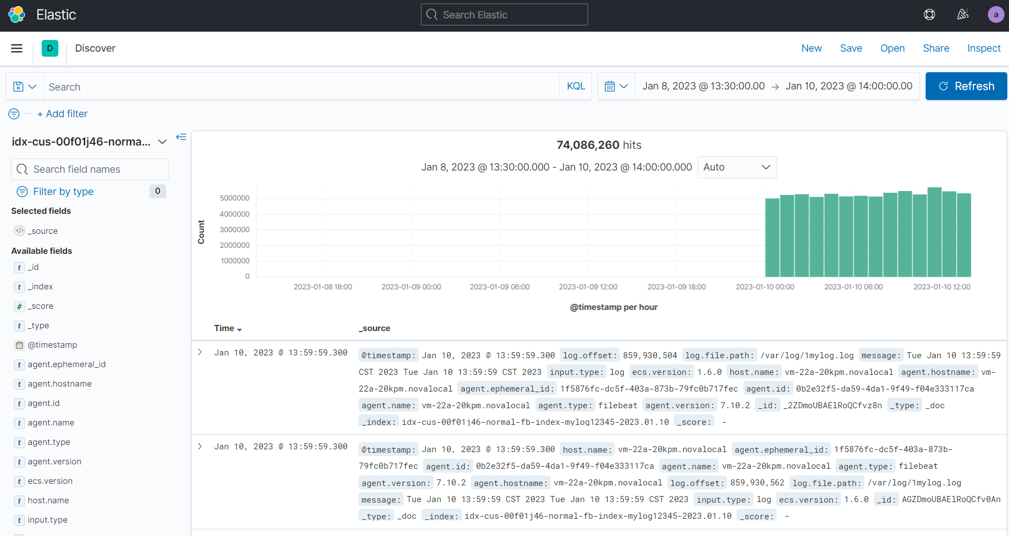Click the _source selected field entry
The height and width of the screenshot is (536, 1009).
(43, 231)
